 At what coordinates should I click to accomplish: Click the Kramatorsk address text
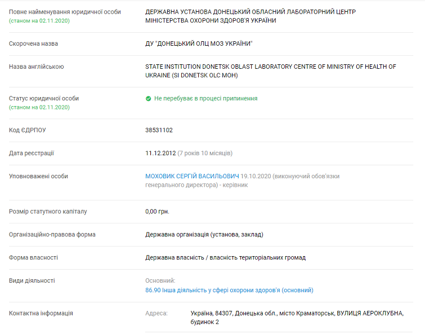[x=297, y=317]
